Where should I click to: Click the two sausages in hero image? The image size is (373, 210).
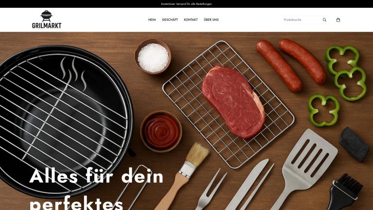pyautogui.click(x=291, y=66)
